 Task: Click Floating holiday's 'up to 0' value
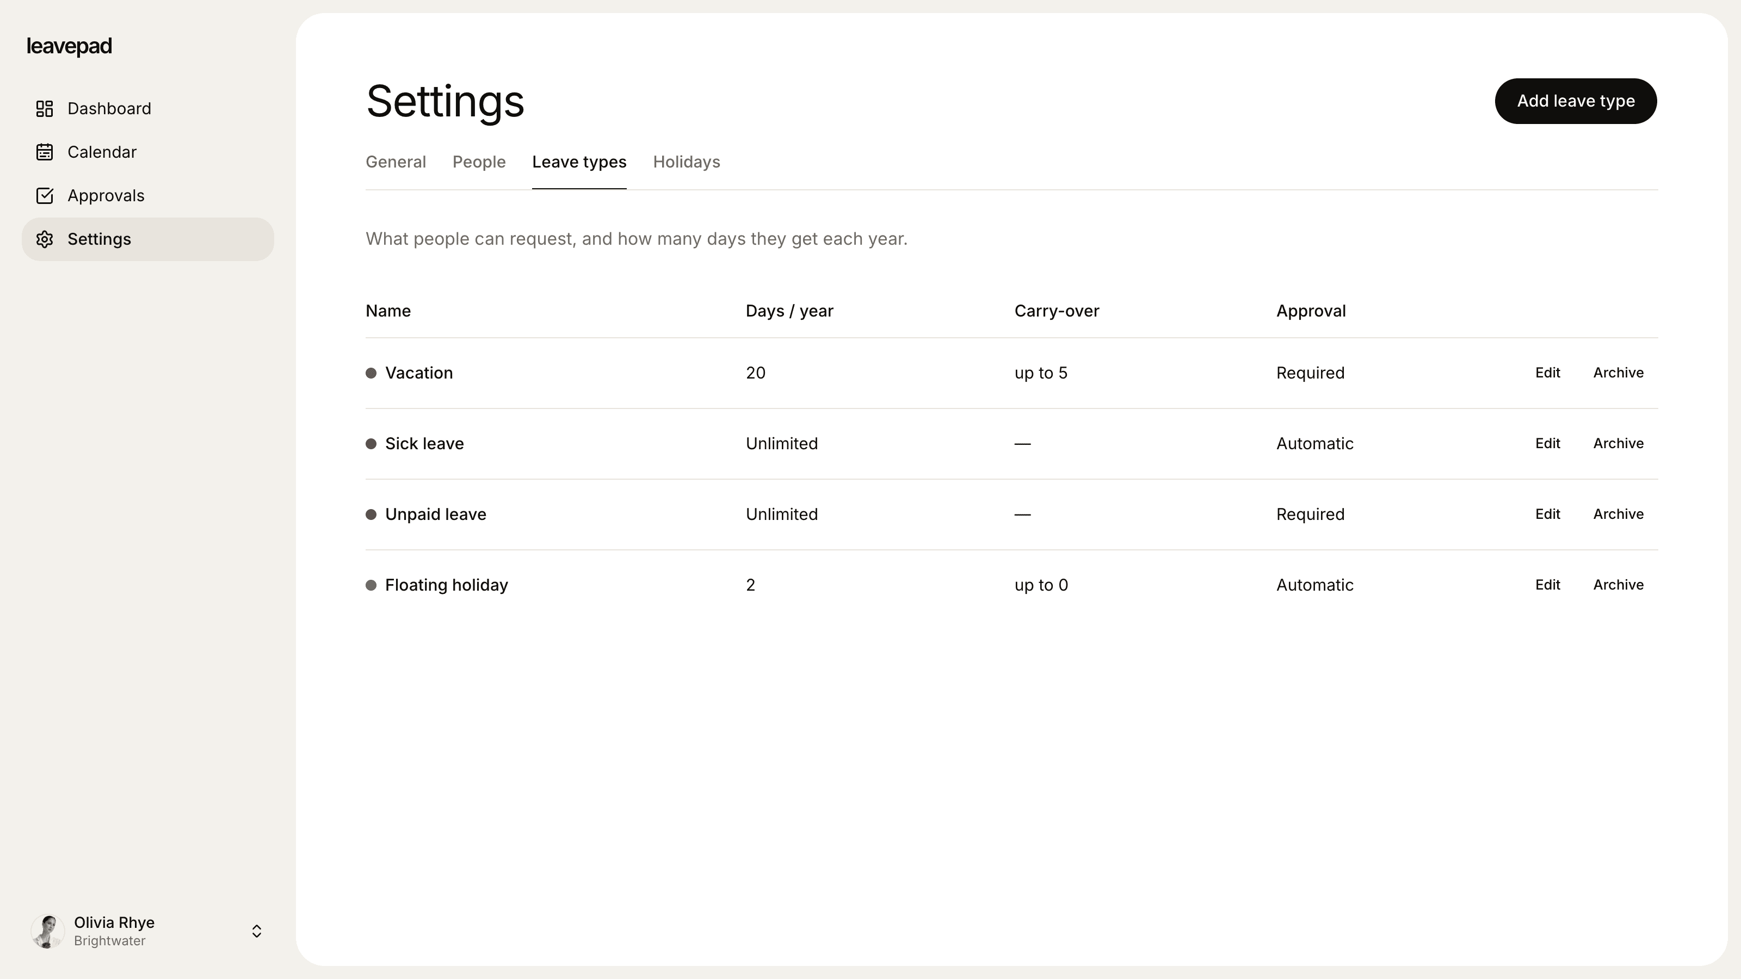tap(1041, 585)
